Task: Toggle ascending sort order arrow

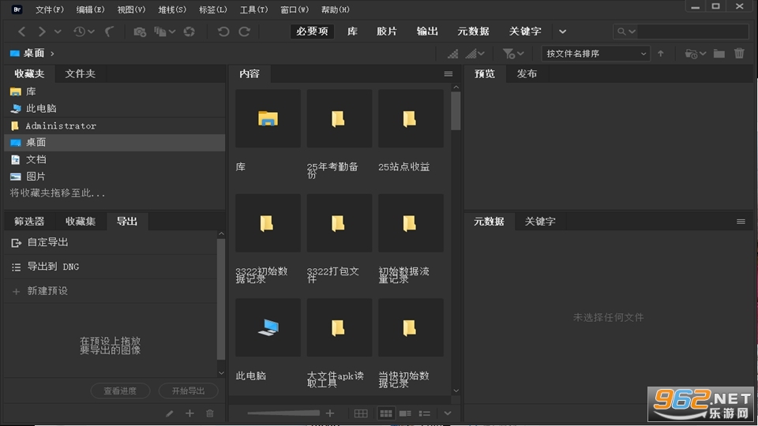Action: pyautogui.click(x=661, y=54)
